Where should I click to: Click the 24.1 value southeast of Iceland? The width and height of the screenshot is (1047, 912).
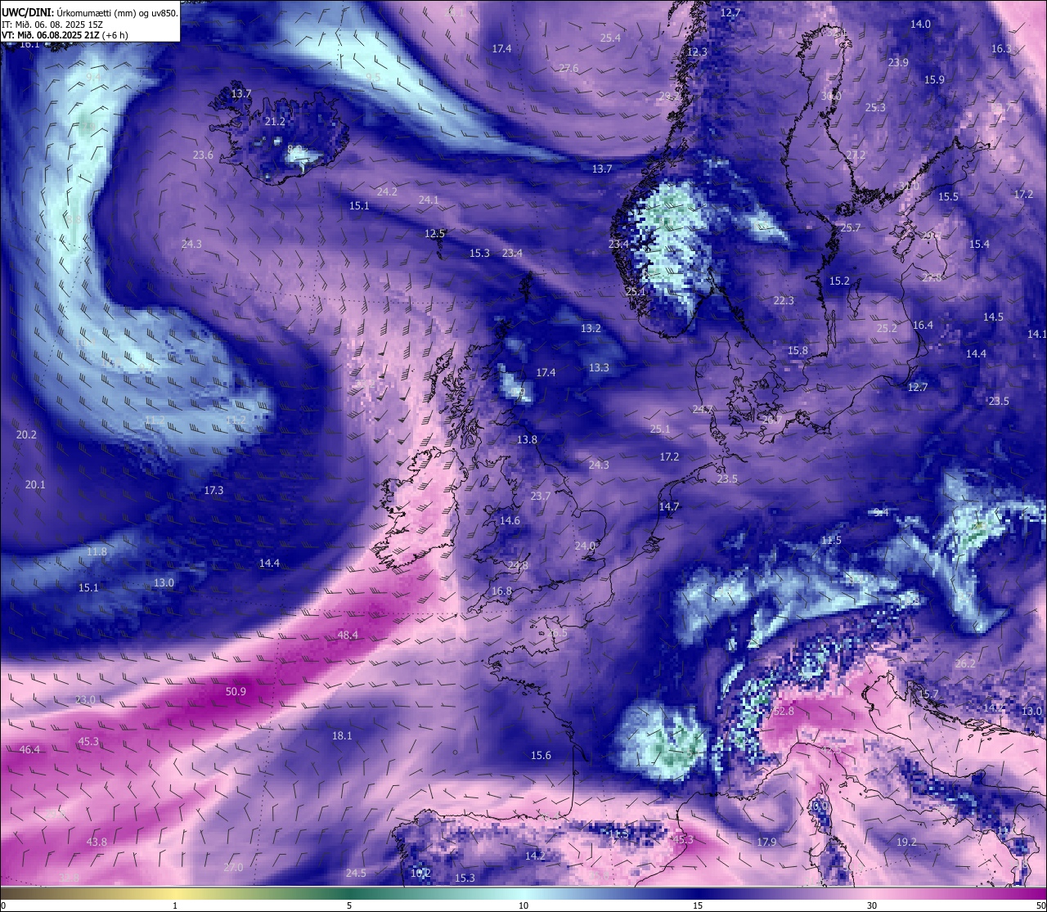[x=429, y=200]
